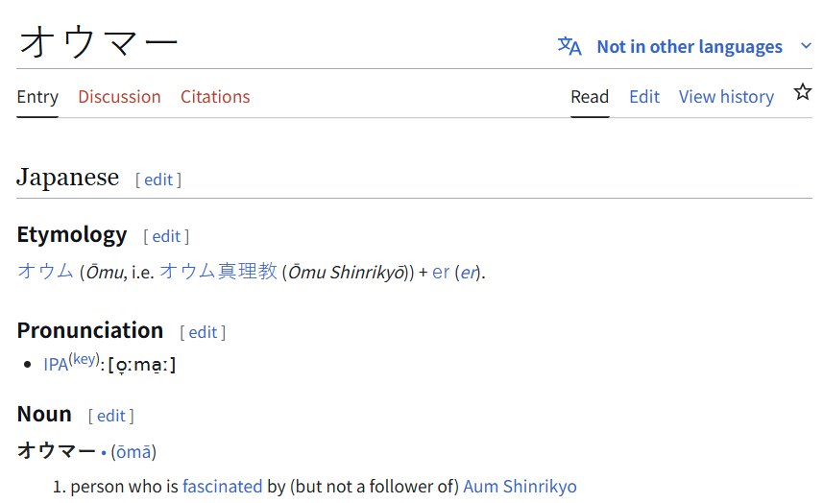
Task: Open the Edit tab
Action: click(644, 97)
